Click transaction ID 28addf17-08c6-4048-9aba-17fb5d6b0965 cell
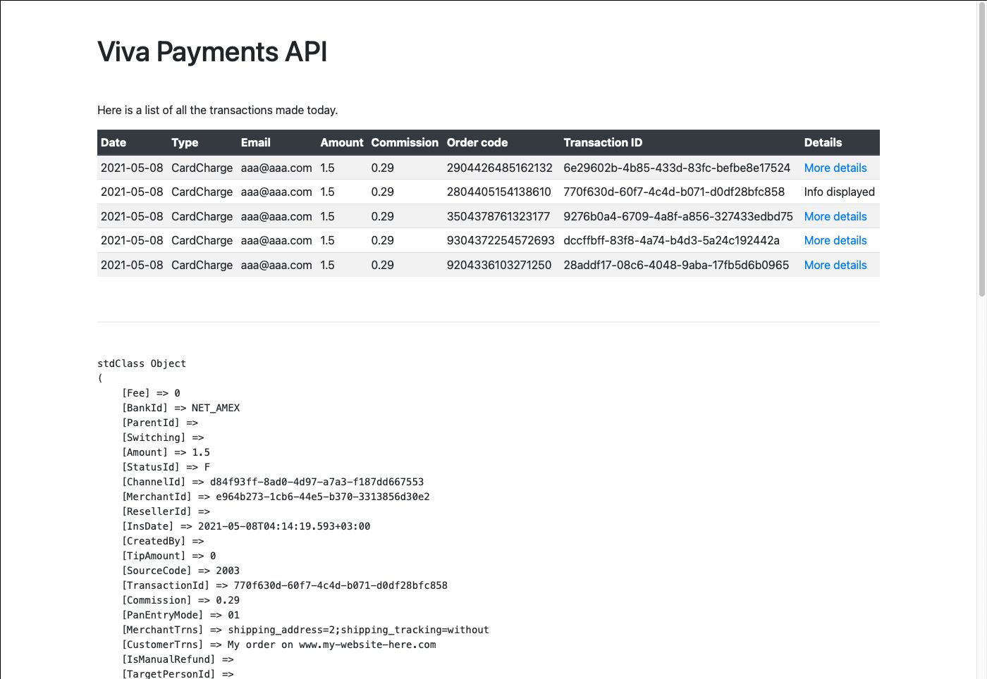 point(676,265)
